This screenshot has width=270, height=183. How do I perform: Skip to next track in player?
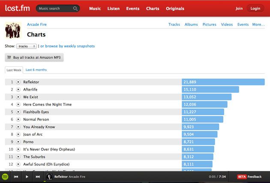click(x=38, y=177)
